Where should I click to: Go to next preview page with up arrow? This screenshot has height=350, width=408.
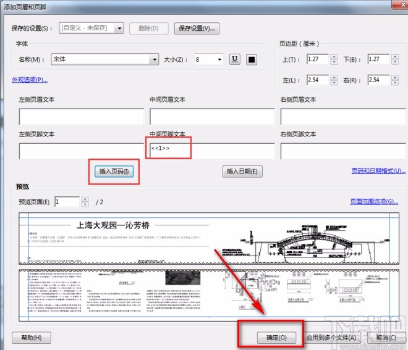click(85, 199)
